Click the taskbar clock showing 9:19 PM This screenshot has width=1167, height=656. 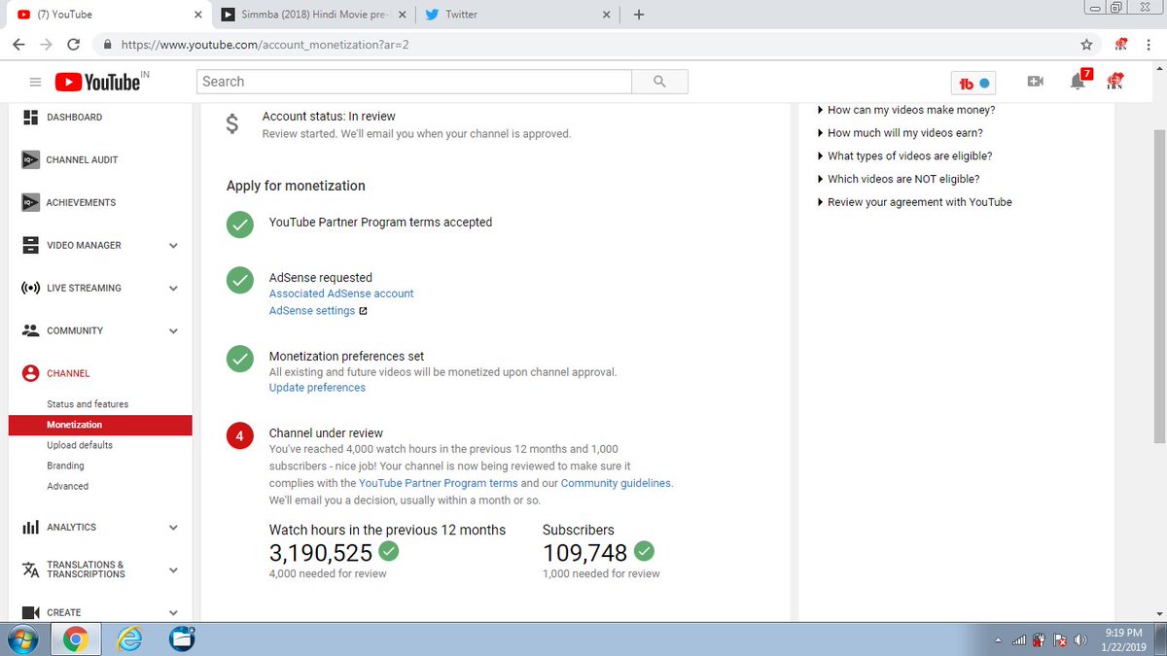click(1122, 639)
